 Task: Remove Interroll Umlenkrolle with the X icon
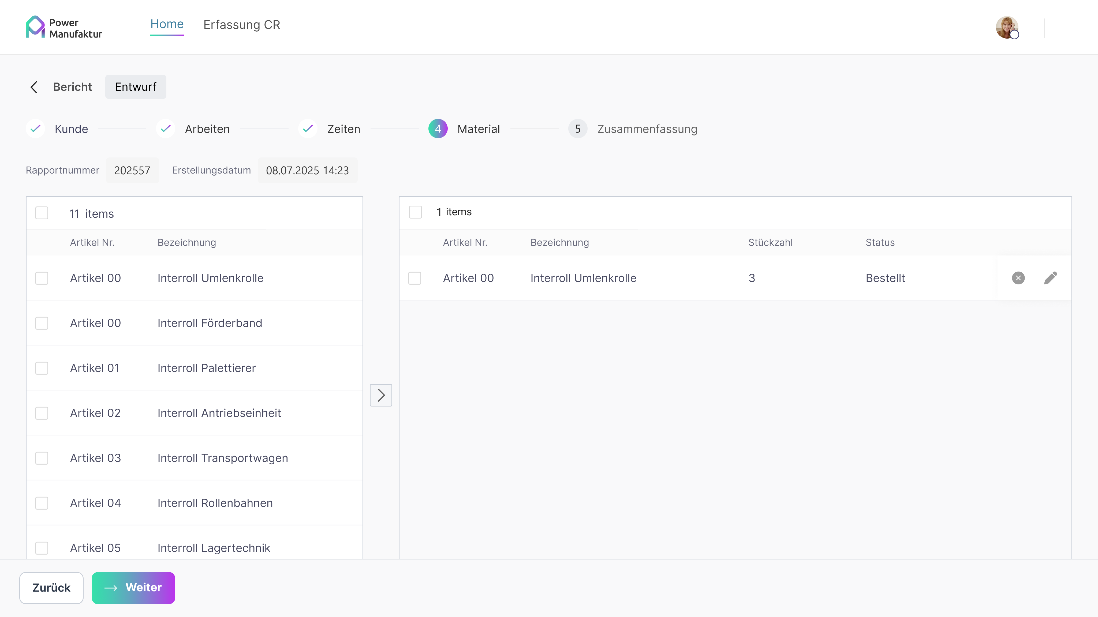1018,278
